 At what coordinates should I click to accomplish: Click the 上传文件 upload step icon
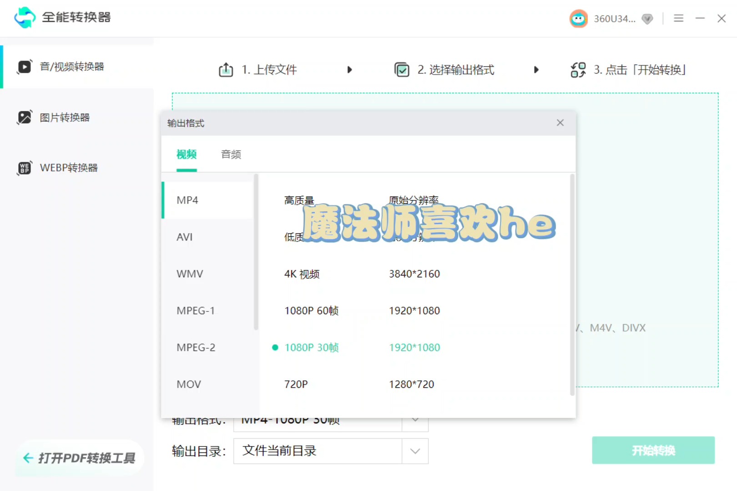tap(226, 70)
